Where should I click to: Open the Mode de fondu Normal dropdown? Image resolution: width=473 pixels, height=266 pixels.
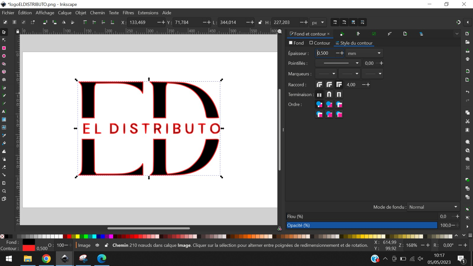point(433,207)
